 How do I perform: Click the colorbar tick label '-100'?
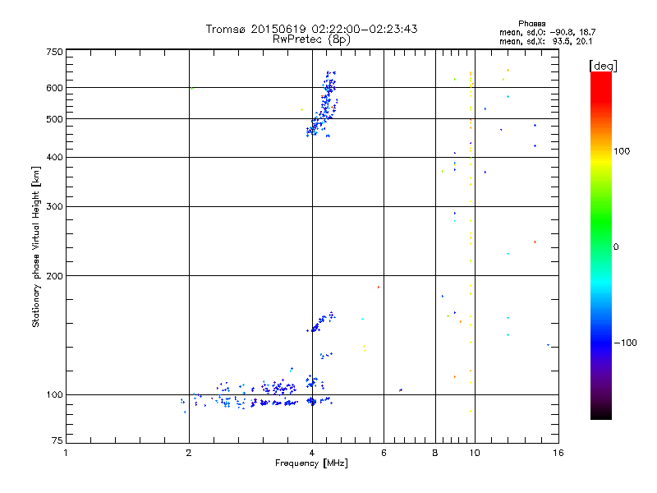625,343
